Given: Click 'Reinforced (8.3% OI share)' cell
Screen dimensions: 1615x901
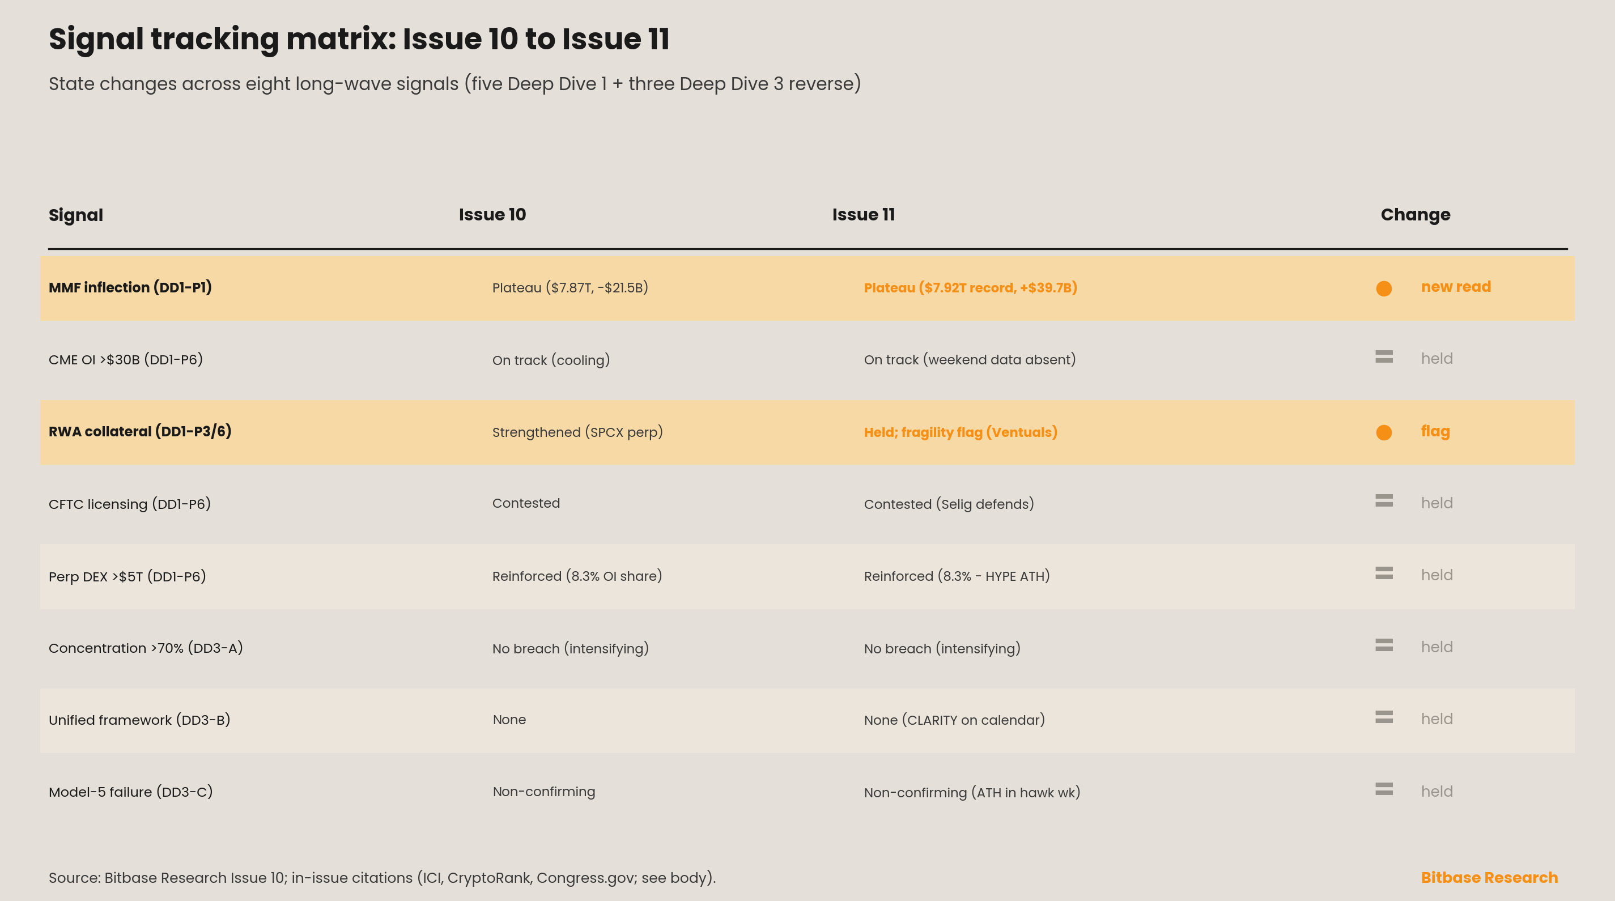Looking at the screenshot, I should [577, 576].
